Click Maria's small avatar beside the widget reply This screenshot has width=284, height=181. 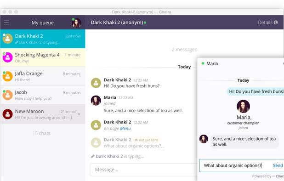(204, 139)
